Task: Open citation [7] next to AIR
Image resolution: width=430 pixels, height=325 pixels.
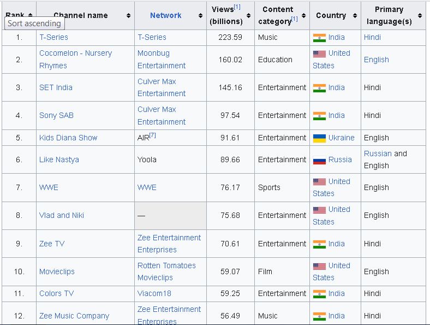Action: coord(153,135)
